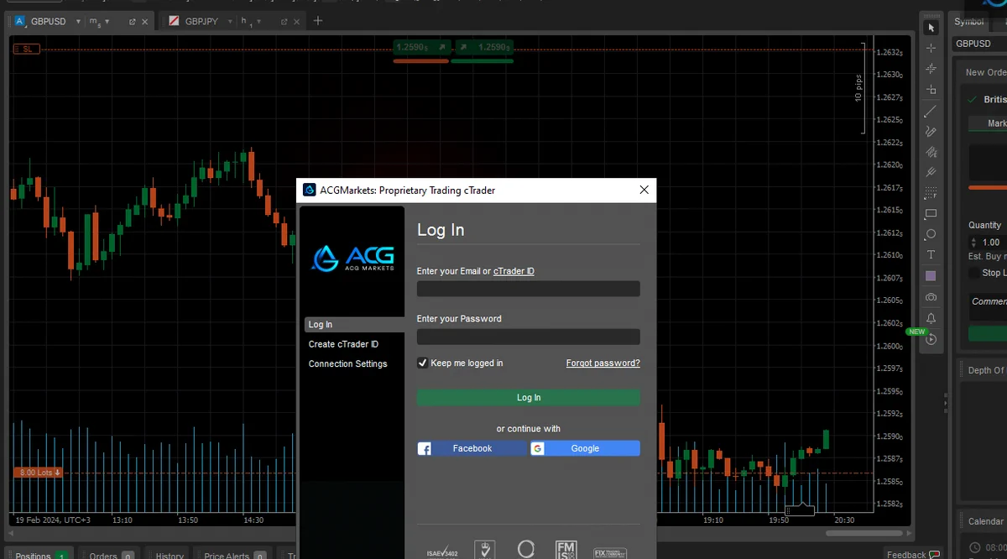Open the Forgot password link
The height and width of the screenshot is (559, 1007).
(x=603, y=363)
